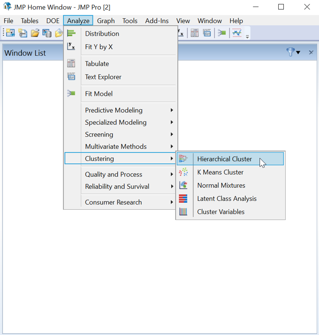Open the Window menu
This screenshot has height=335, width=319.
click(x=210, y=21)
